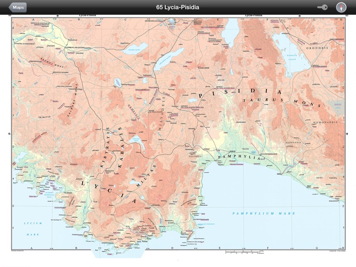This screenshot has width=356, height=267.
Task: Tap the KIBYRATIS label
Action: (x=105, y=148)
